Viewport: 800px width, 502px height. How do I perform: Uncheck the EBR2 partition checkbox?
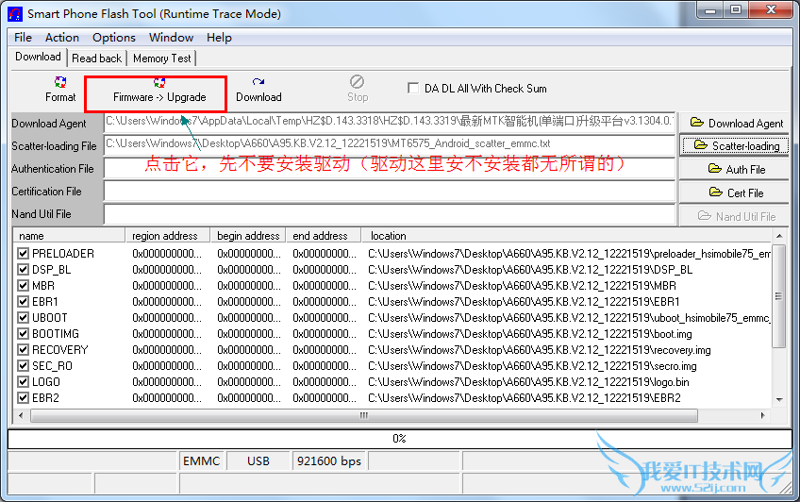coord(23,398)
